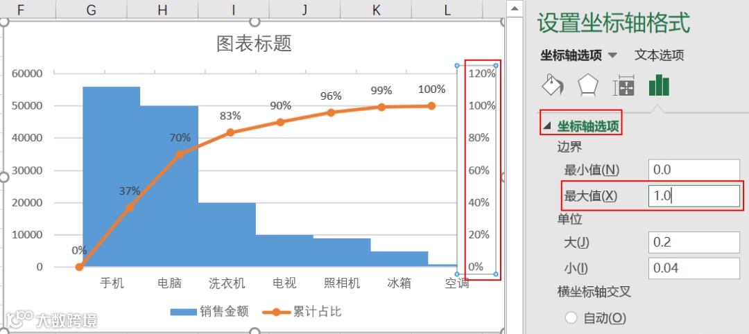Select the chart title 图表标题
The width and height of the screenshot is (749, 334).
254,44
